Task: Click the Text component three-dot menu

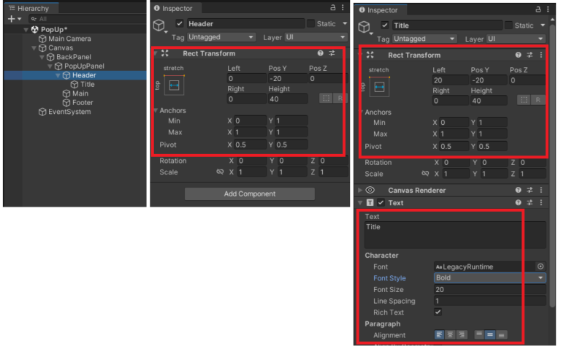Action: (x=541, y=202)
